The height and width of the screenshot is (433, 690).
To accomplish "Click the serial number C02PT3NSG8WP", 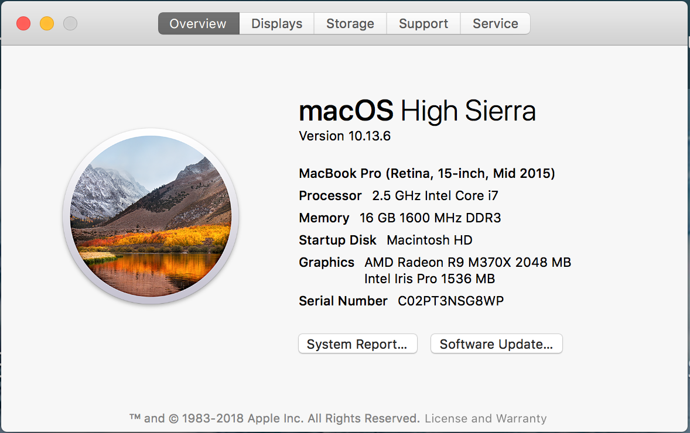I will 451,301.
